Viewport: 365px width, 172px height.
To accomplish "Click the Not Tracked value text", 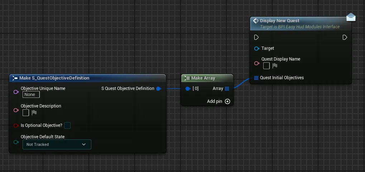I will click(38, 144).
